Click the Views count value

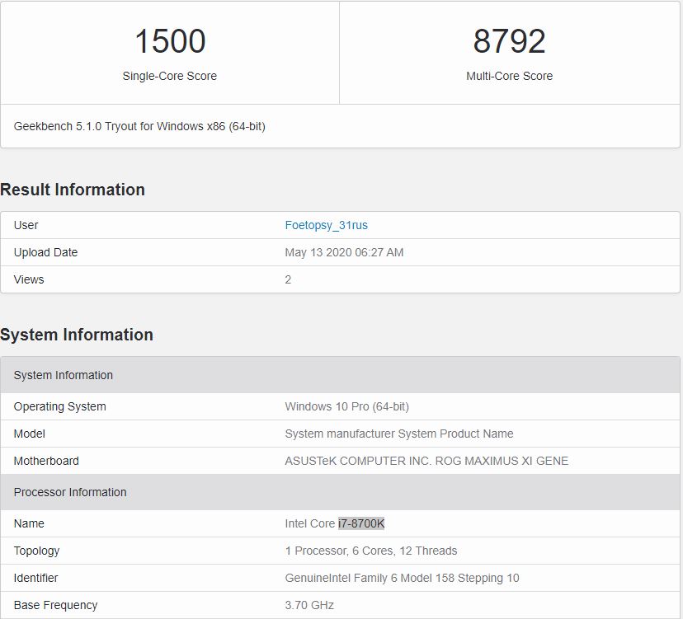(288, 279)
